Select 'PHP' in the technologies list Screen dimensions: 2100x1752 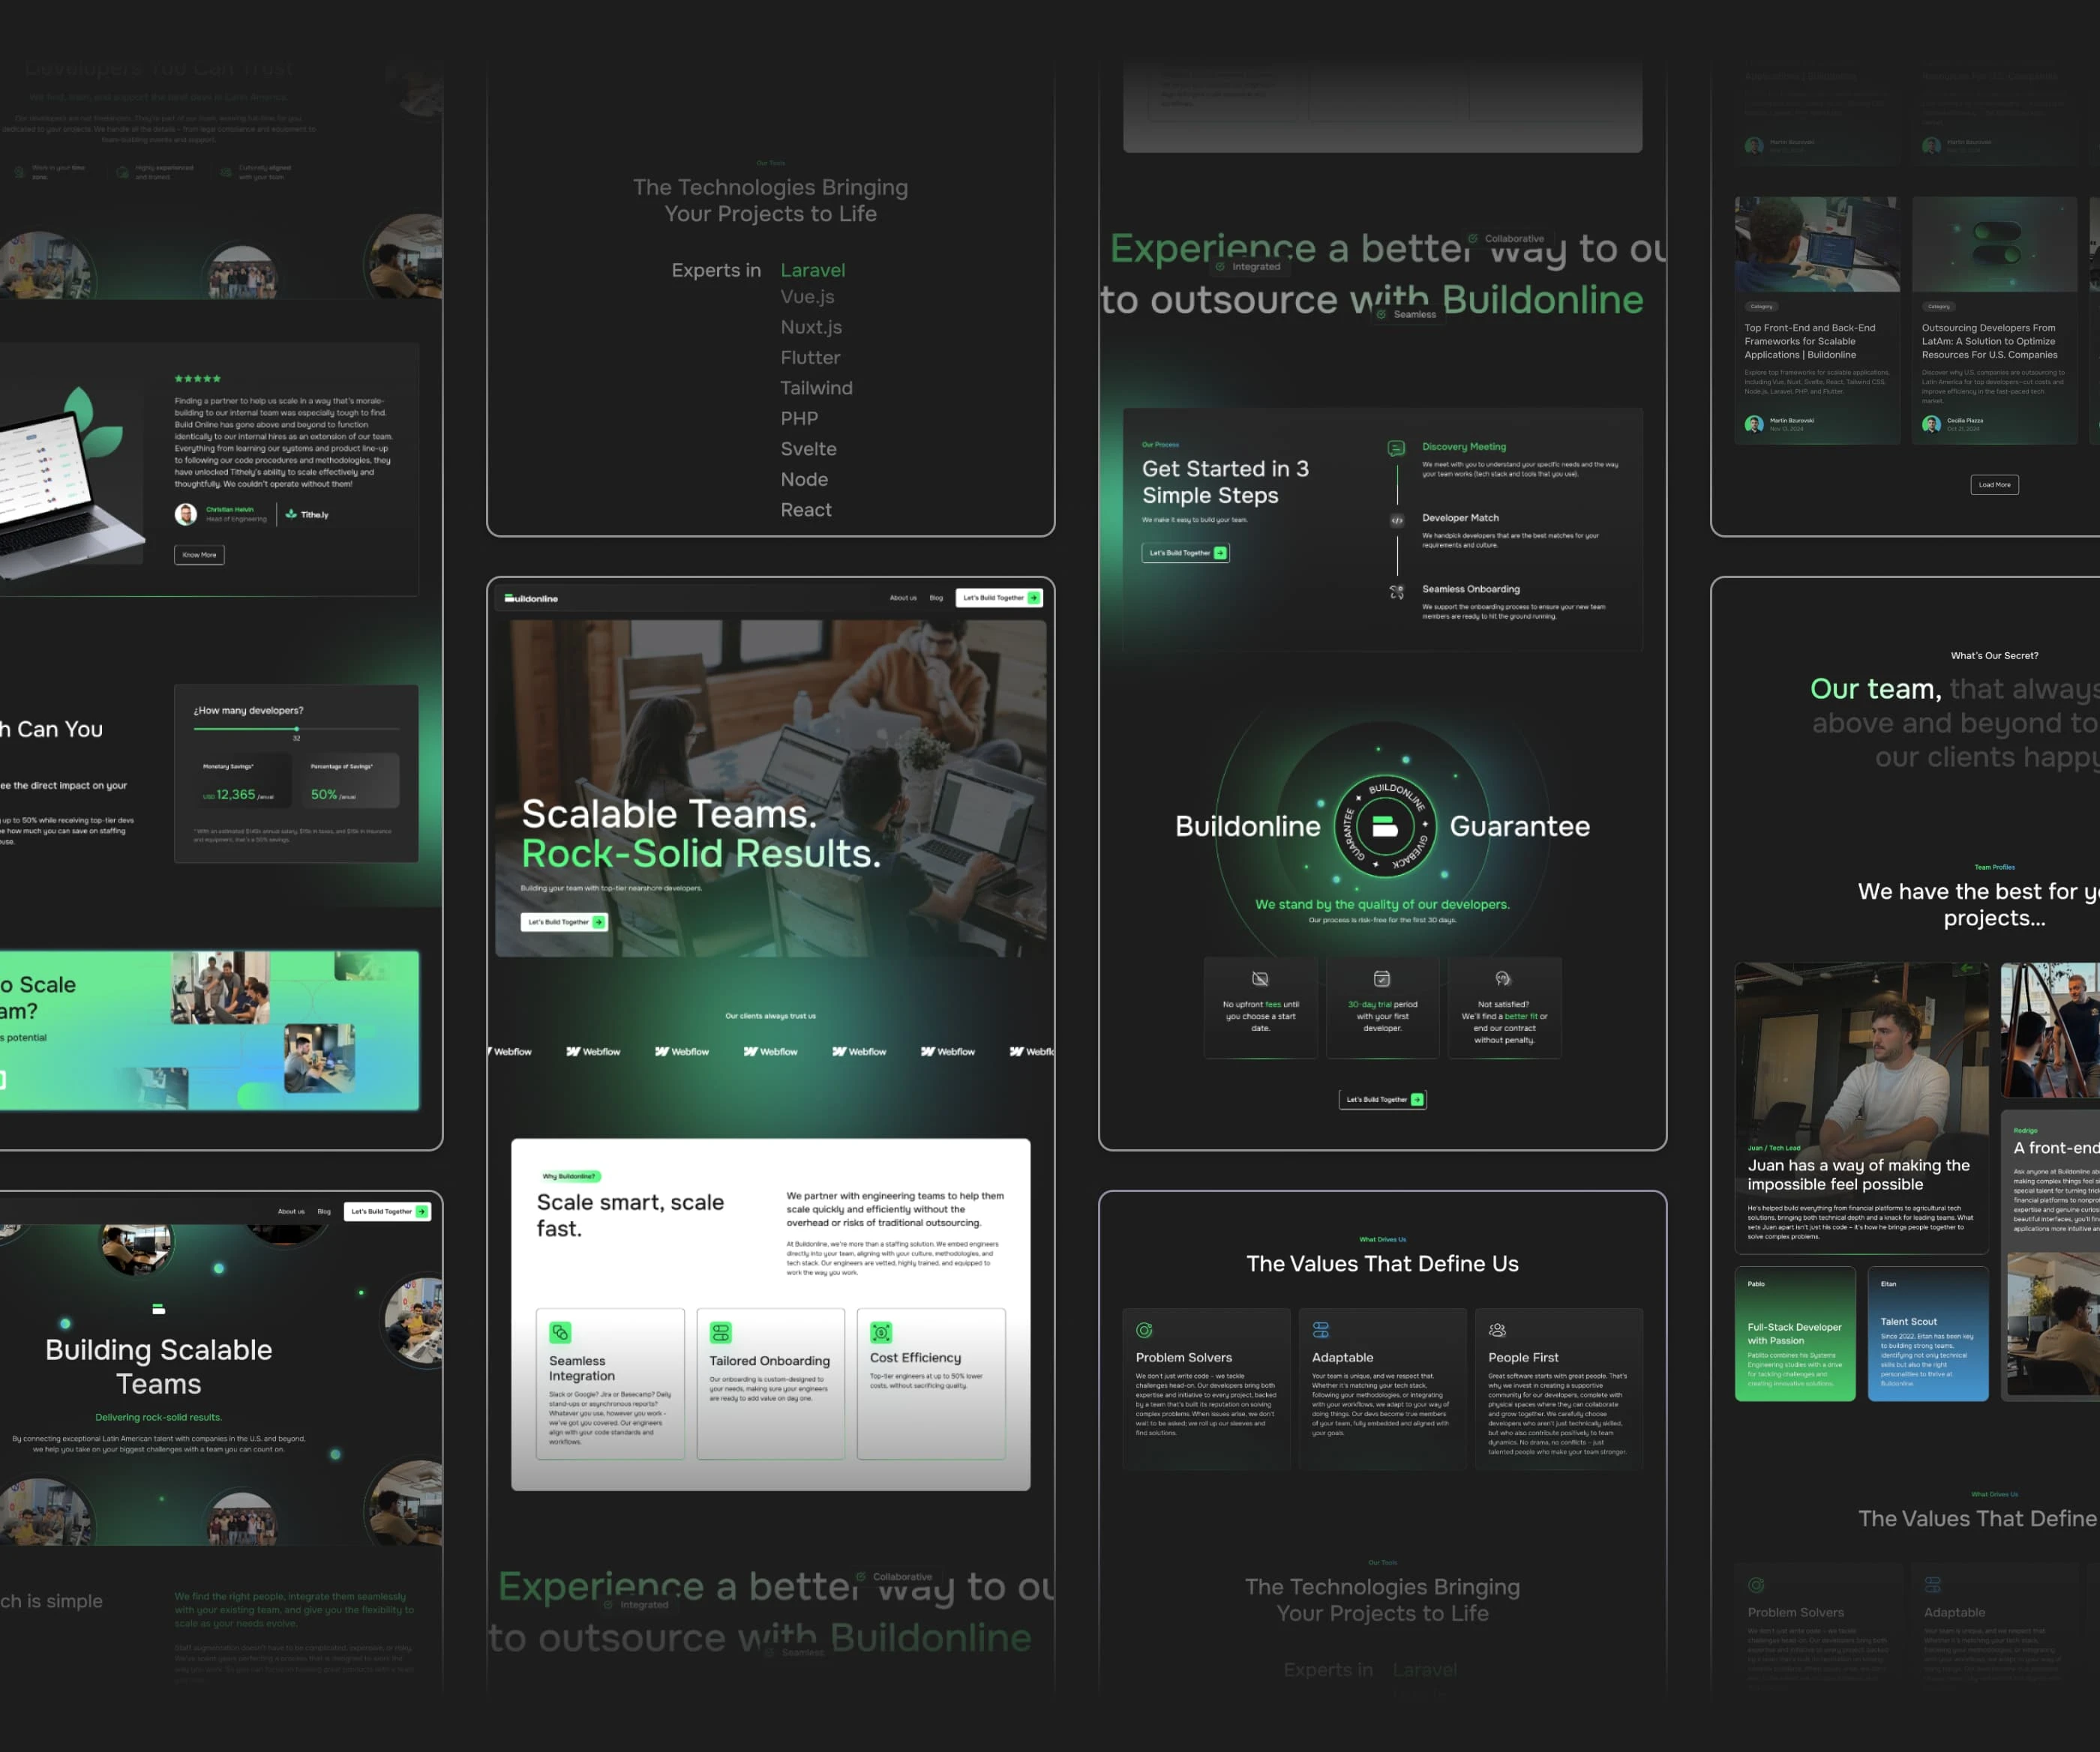pos(799,419)
